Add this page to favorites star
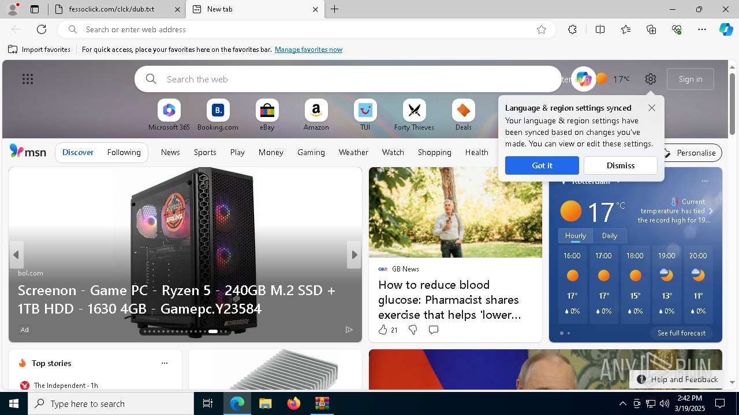 pyautogui.click(x=542, y=29)
